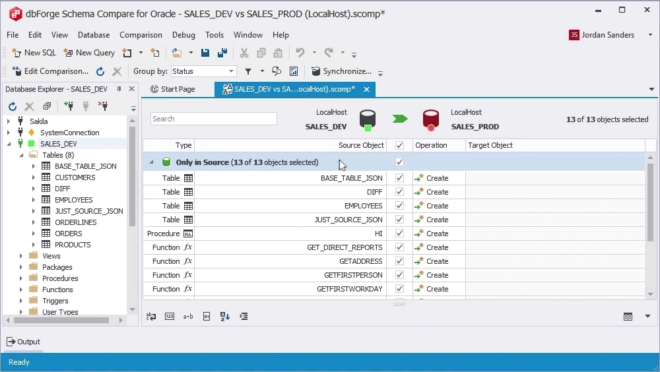This screenshot has height=372, width=660.
Task: Click the Open file folder icon
Action: coord(177,53)
